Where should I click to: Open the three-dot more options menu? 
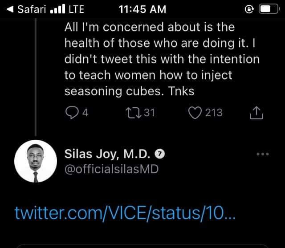(263, 154)
